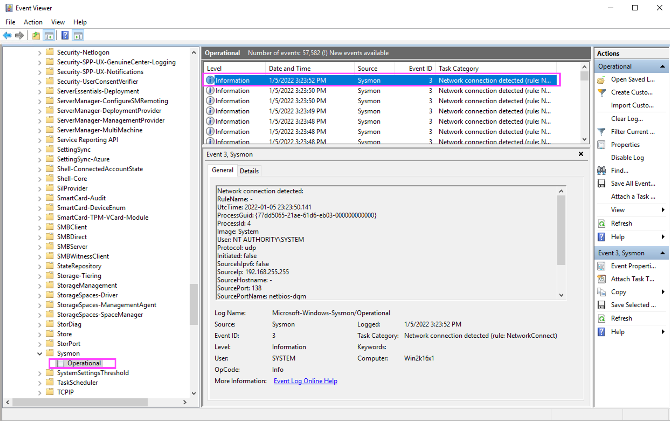Image resolution: width=670 pixels, height=421 pixels.
Task: Collapse the Sysmon tree folder
Action: tap(39, 353)
